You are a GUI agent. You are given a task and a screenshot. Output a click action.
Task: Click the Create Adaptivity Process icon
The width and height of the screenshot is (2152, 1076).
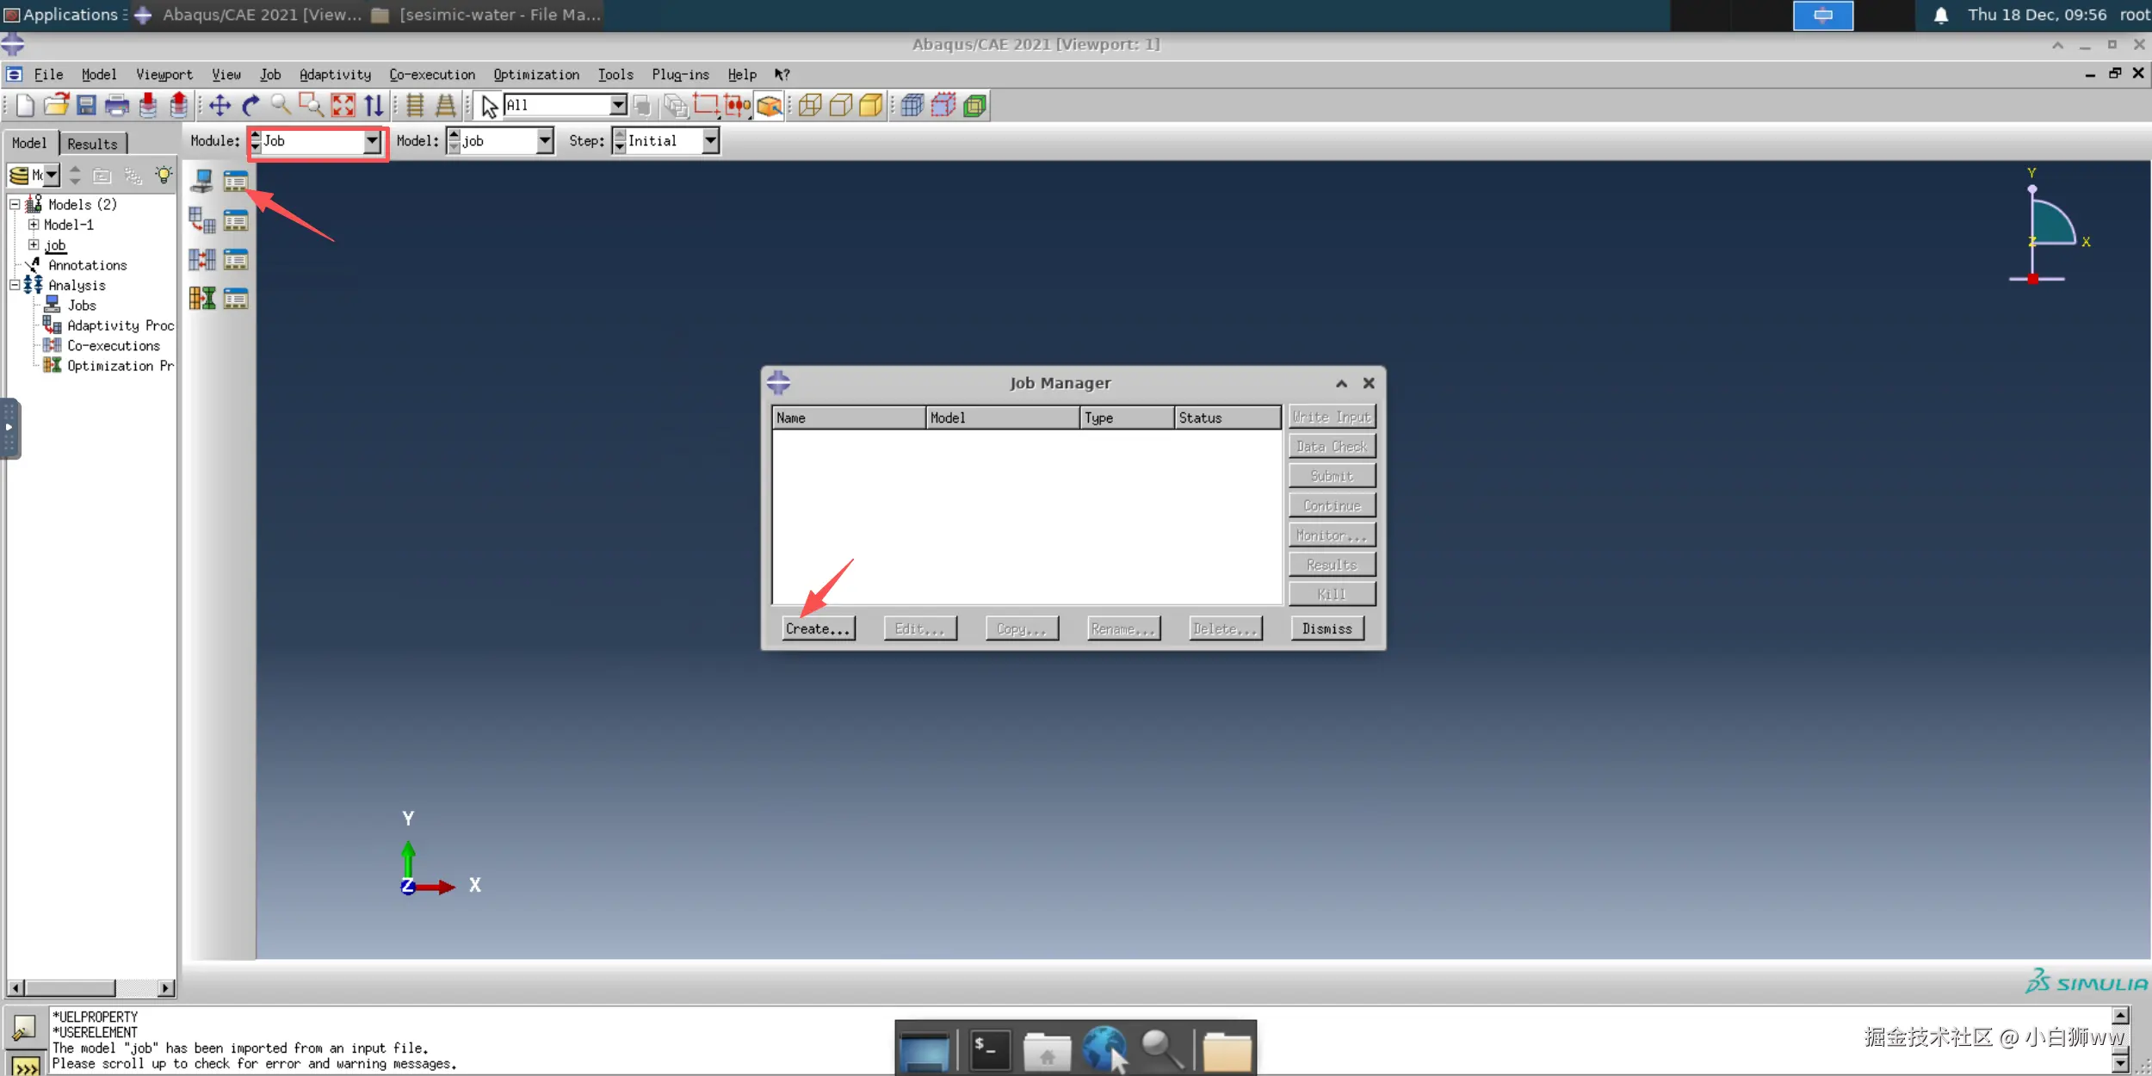click(201, 220)
